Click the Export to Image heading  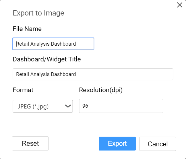pyautogui.click(x=38, y=13)
